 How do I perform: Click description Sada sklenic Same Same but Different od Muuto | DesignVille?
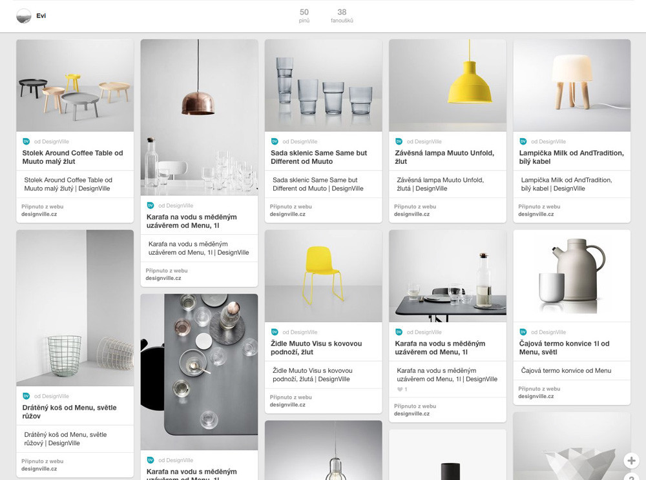click(318, 185)
